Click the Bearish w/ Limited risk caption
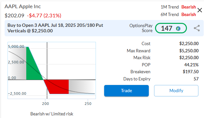The image size is (204, 118). (x=52, y=114)
